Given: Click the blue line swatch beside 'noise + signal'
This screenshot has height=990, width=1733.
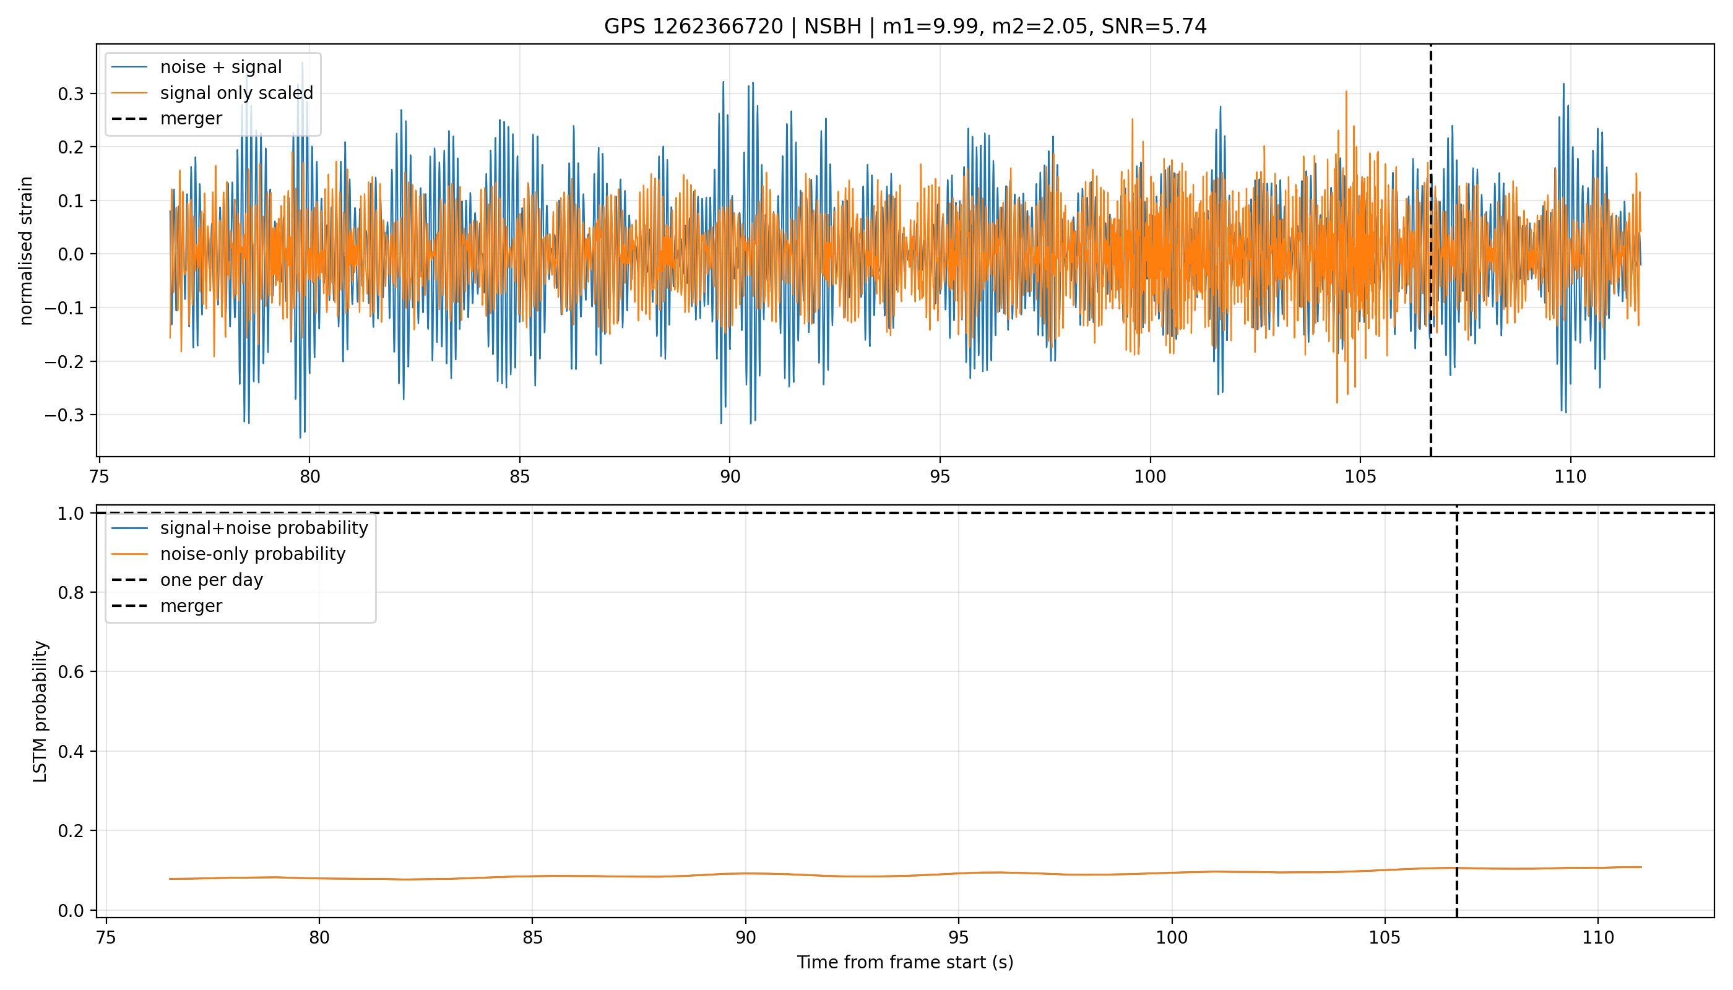Looking at the screenshot, I should point(129,67).
